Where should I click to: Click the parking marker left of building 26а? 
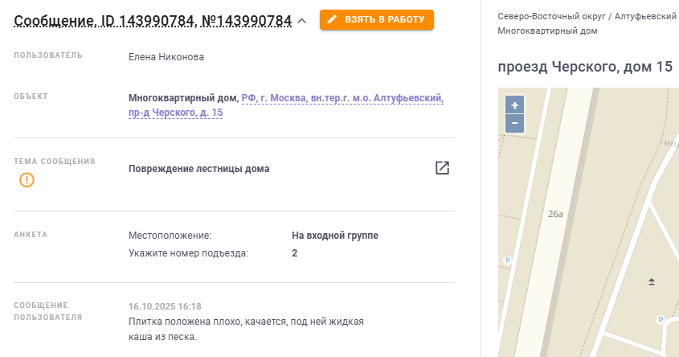pos(506,260)
